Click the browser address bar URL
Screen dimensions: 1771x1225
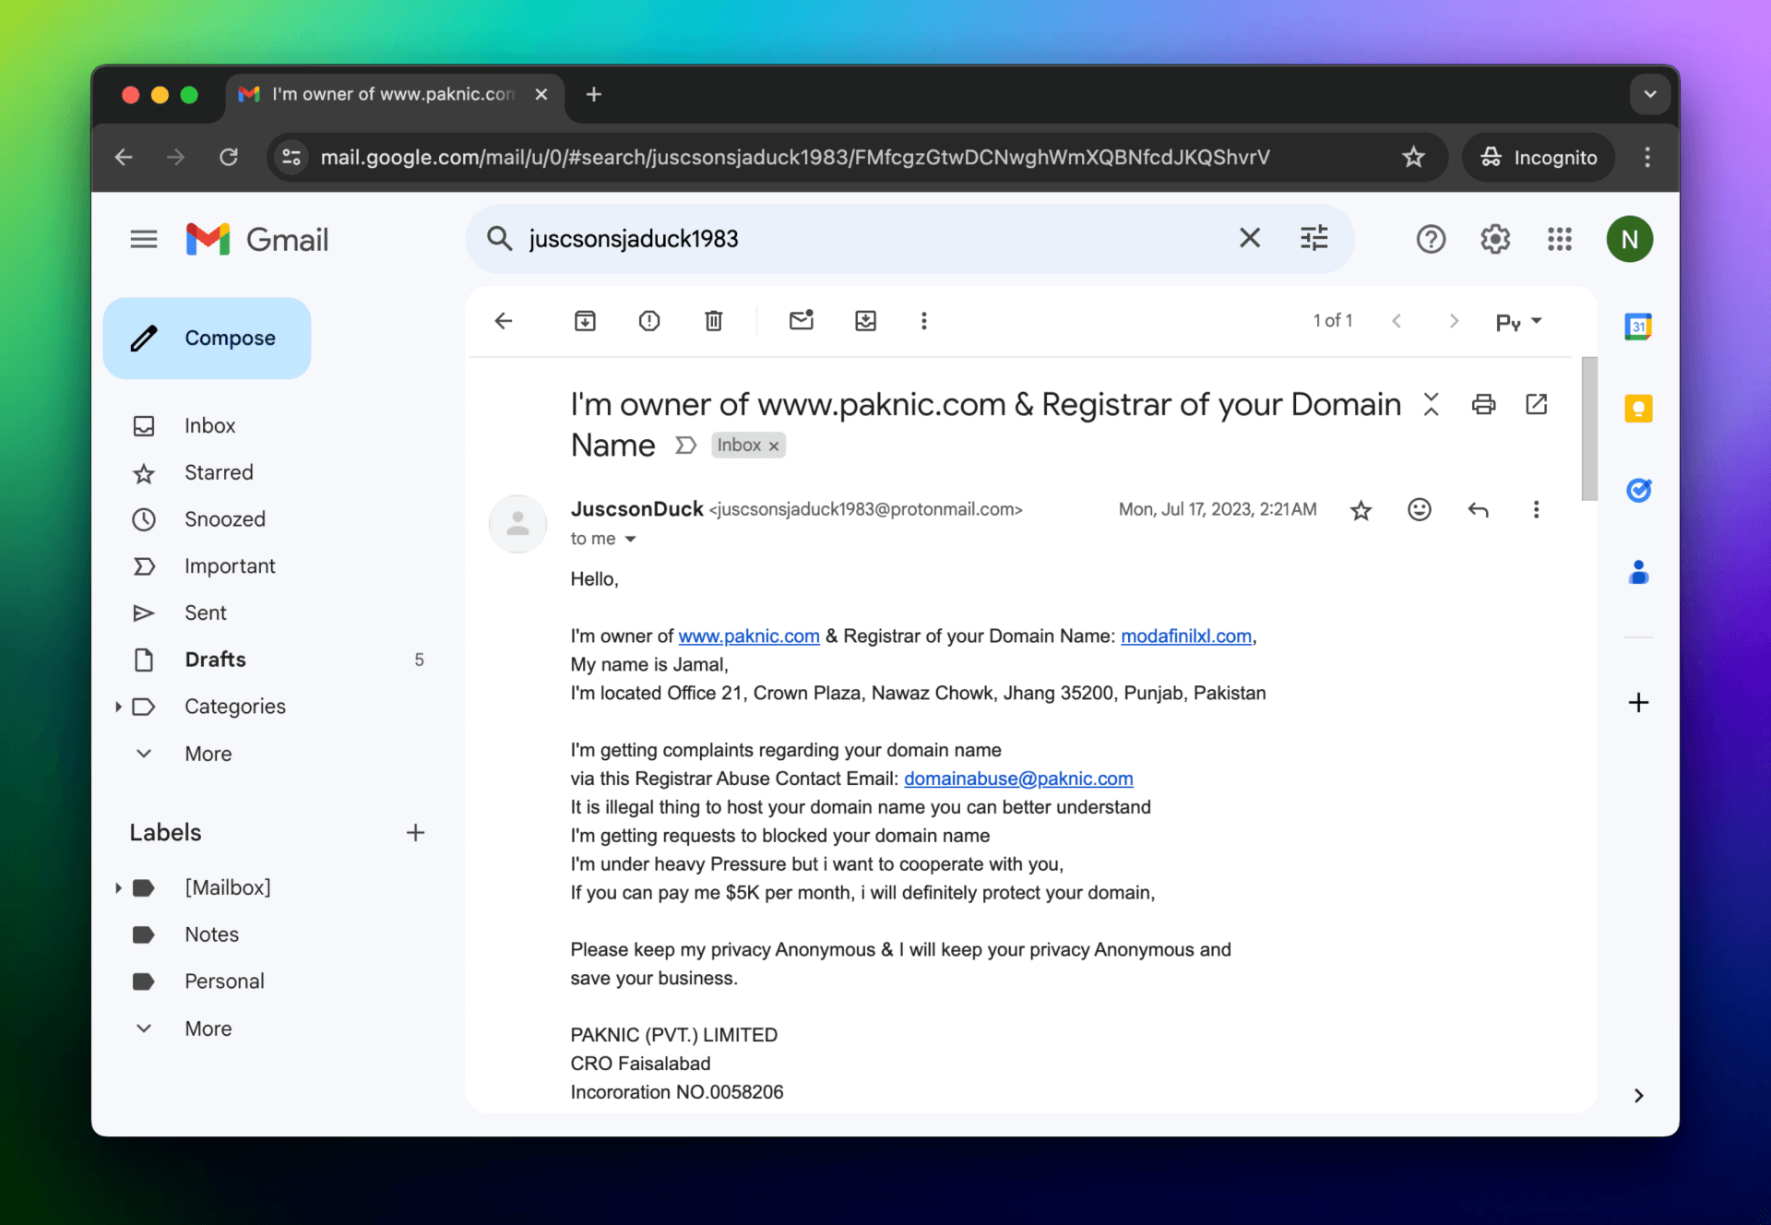[795, 157]
